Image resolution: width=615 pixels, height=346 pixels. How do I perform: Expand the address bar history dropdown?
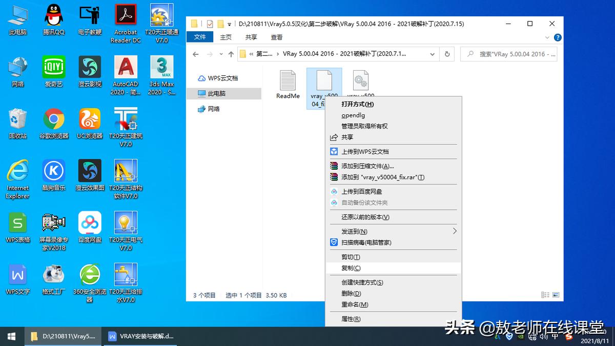tap(432, 53)
